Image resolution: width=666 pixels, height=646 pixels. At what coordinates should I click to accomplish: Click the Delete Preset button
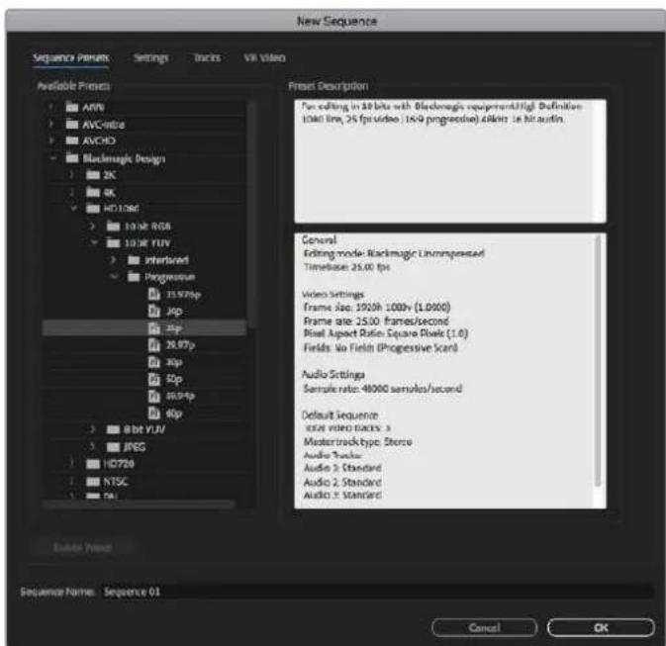pyautogui.click(x=82, y=547)
